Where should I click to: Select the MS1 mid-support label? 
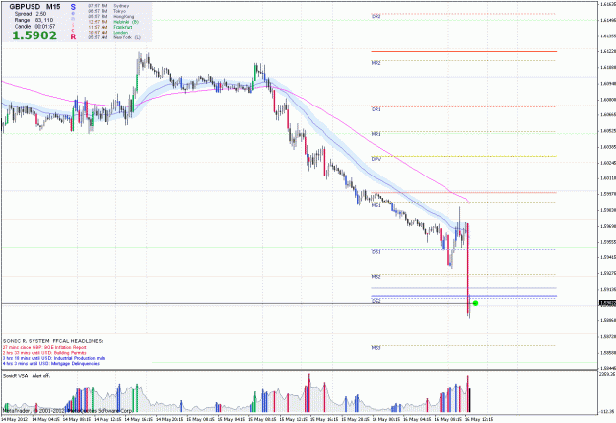pos(376,205)
